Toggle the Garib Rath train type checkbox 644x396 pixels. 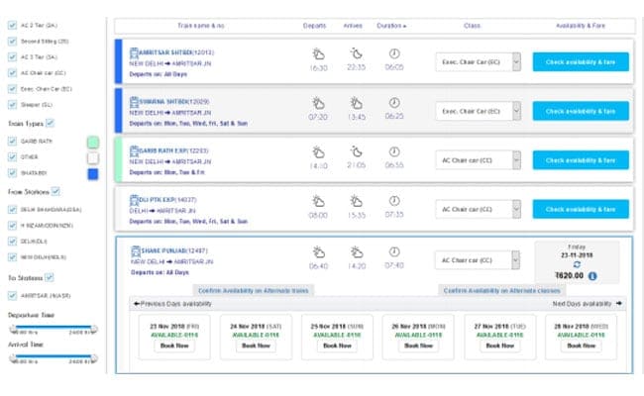[x=12, y=142]
